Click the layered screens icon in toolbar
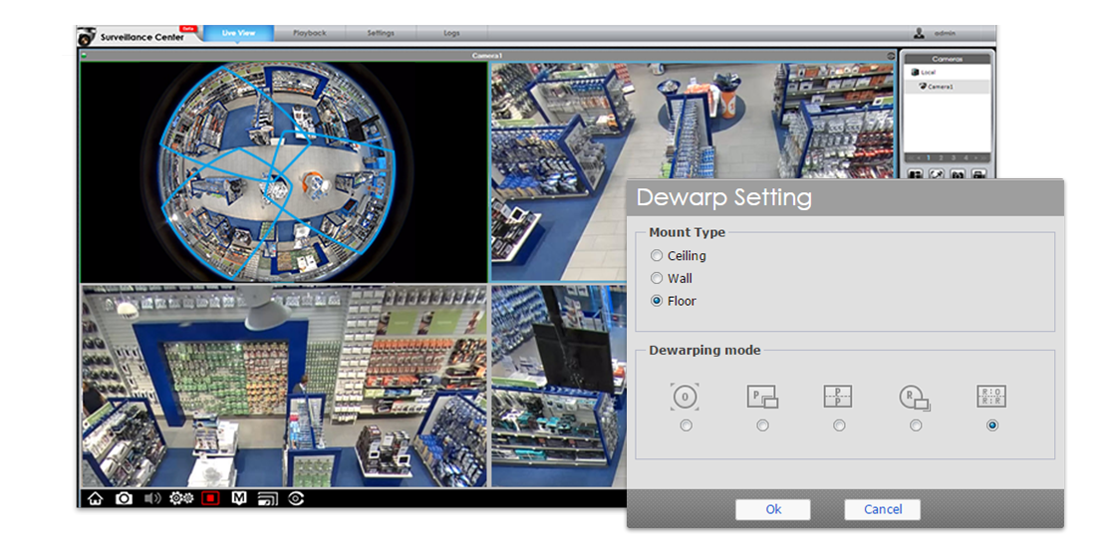This screenshot has width=1109, height=558. click(x=267, y=498)
